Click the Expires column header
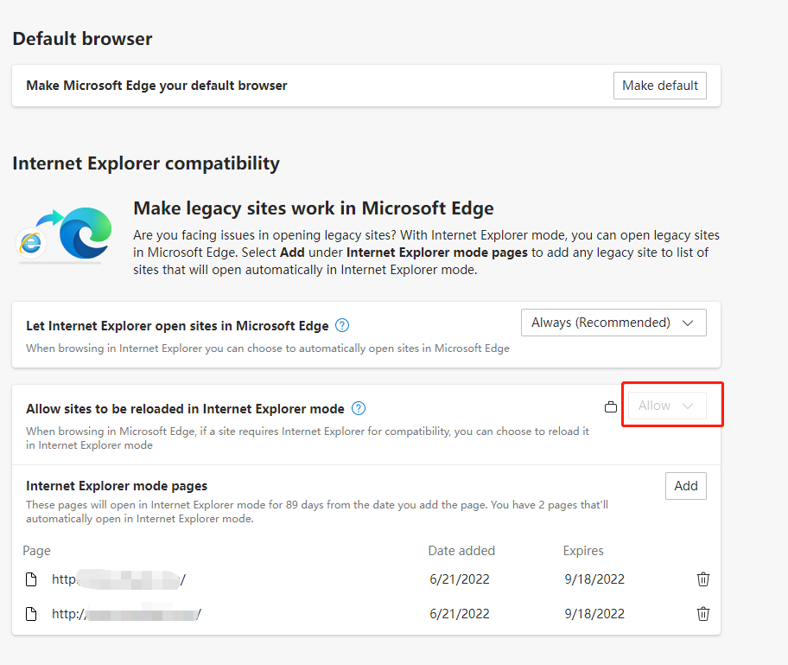Viewport: 788px width, 665px height. (583, 551)
